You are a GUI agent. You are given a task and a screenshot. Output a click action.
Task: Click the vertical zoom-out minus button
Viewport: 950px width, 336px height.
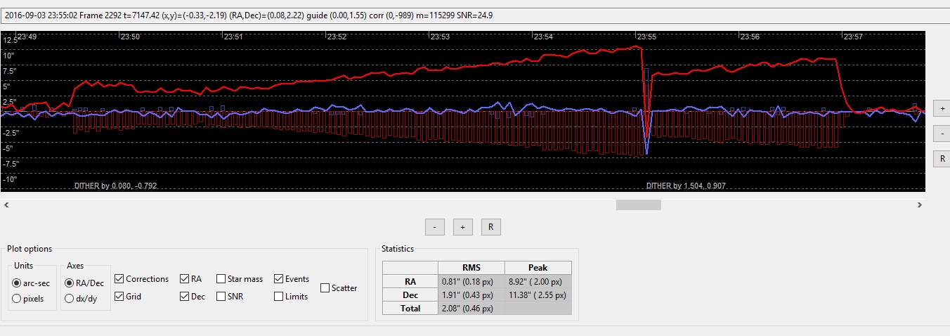pyautogui.click(x=942, y=134)
